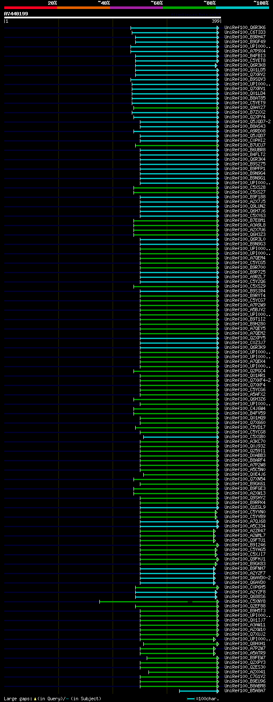Click the purple ~60% identity legend segment
273x702 pixels.
point(136,7)
